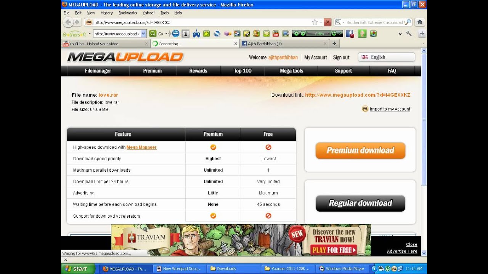Open the Rewards navigation item
This screenshot has height=274, width=488.
(198, 71)
